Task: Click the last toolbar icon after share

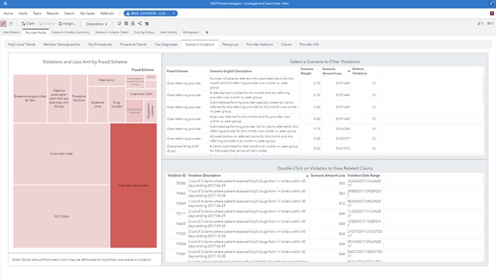Action: pyautogui.click(x=147, y=24)
